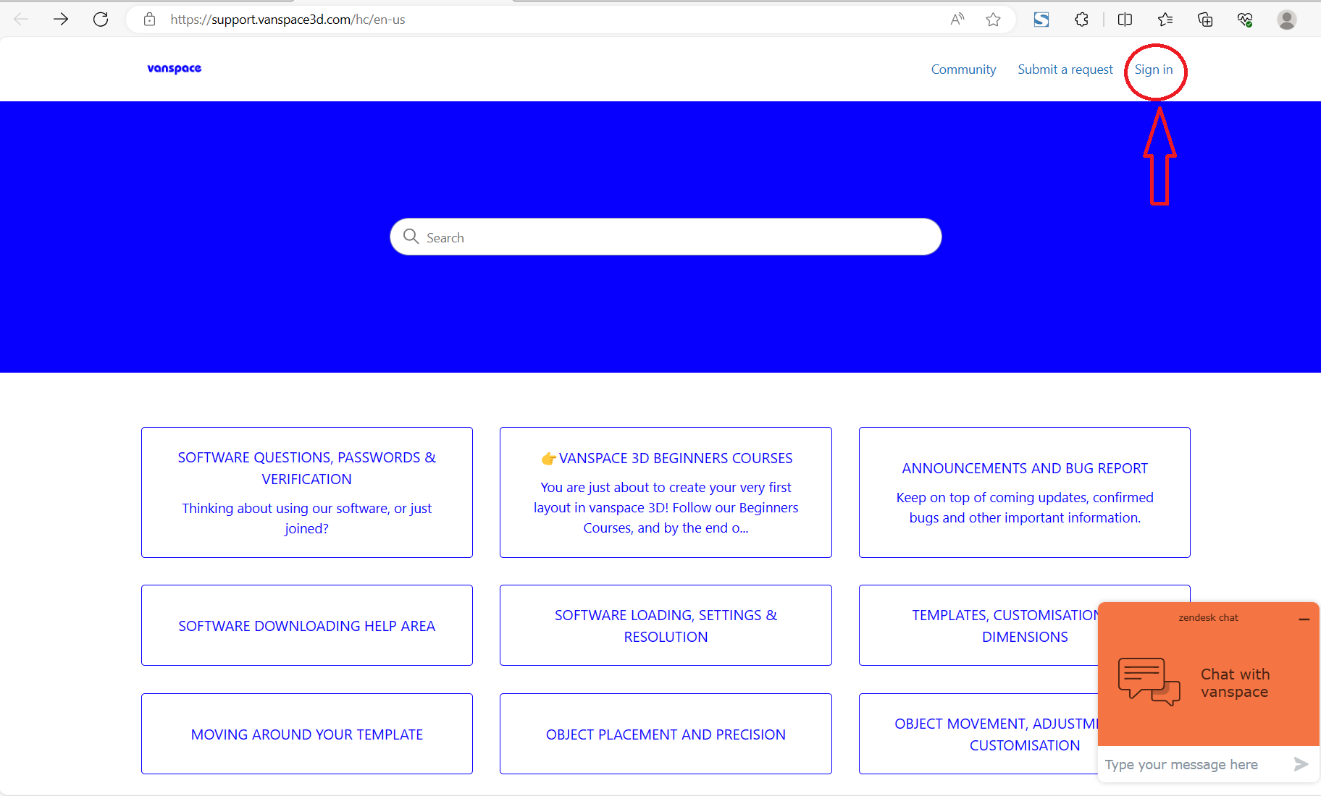Open Submit a request

pyautogui.click(x=1065, y=69)
